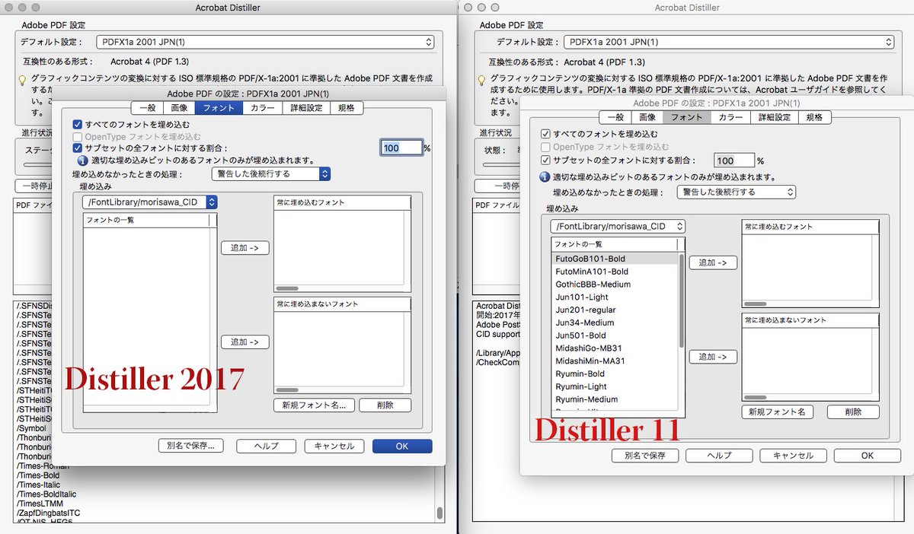Click 削除 button in Distiller 2017 dialog
The width and height of the screenshot is (914, 534).
(x=385, y=405)
